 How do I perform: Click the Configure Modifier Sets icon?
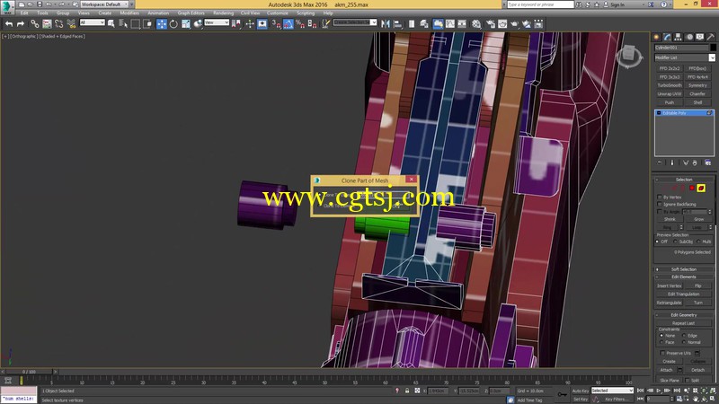(x=708, y=162)
